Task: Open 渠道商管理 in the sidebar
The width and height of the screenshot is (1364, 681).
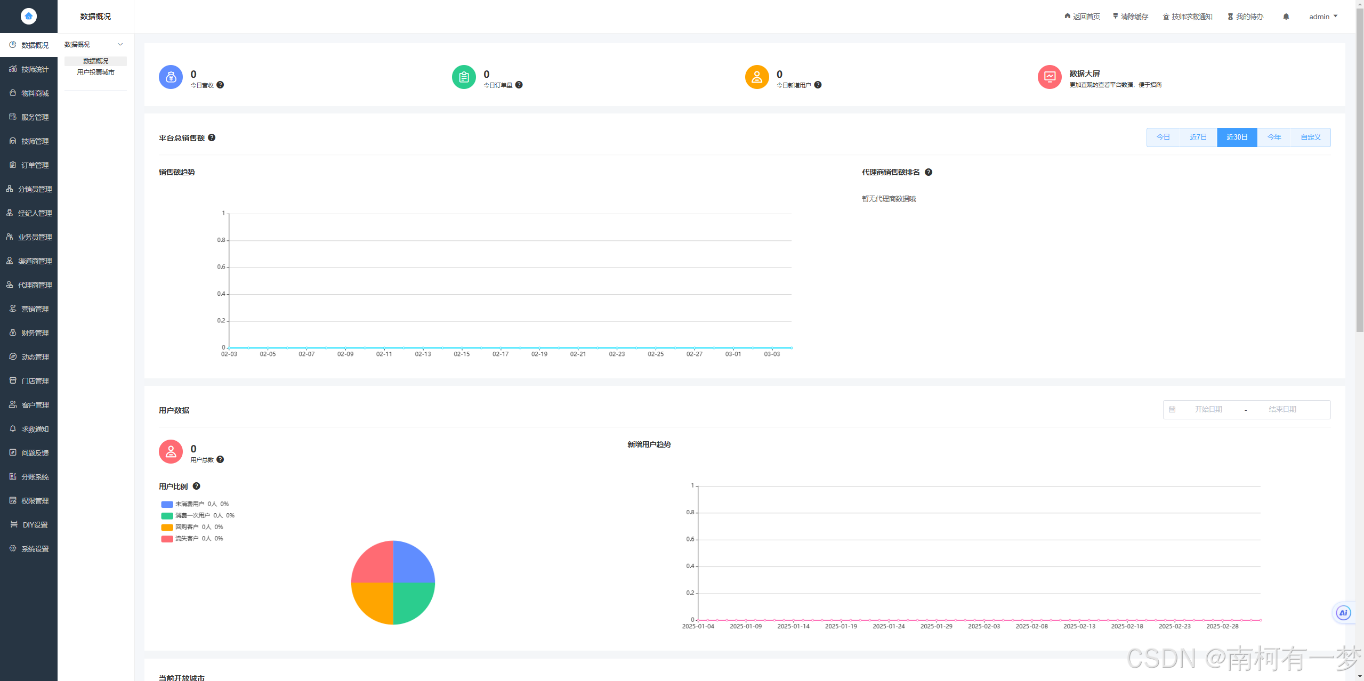Action: click(x=29, y=261)
